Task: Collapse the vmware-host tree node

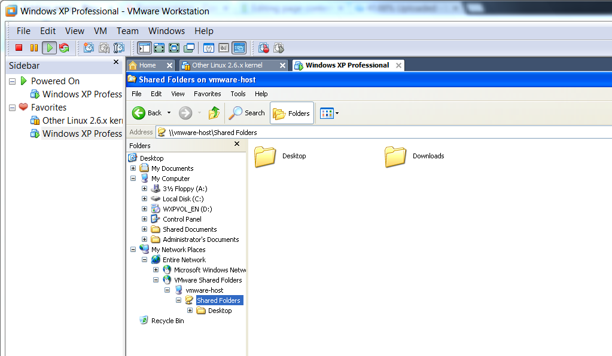Action: tap(167, 290)
